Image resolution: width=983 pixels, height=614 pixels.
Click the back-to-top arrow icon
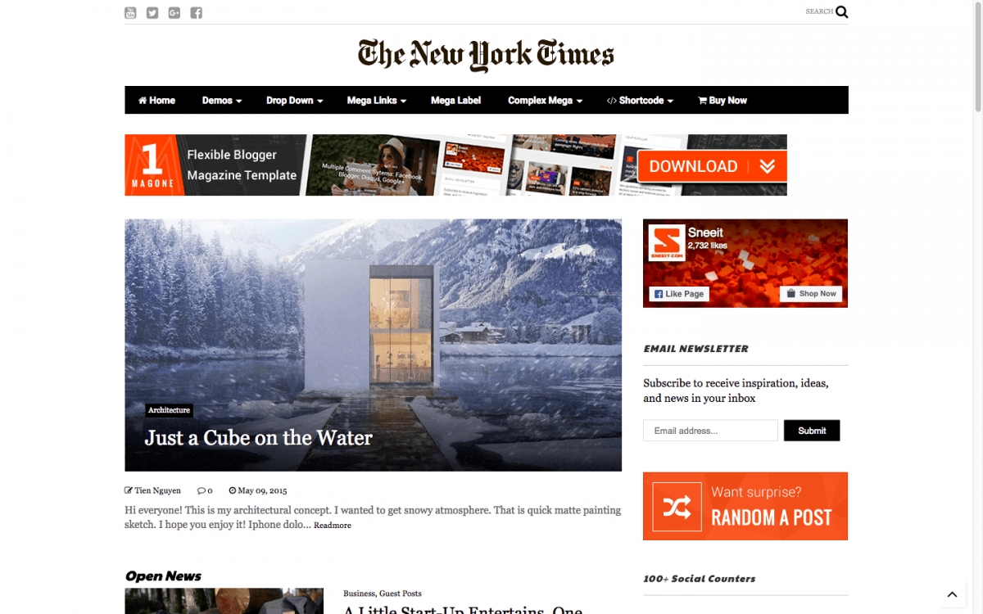952,594
